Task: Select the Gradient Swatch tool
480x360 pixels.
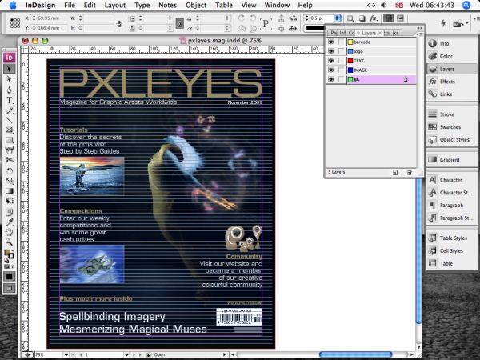Action: coord(9,191)
